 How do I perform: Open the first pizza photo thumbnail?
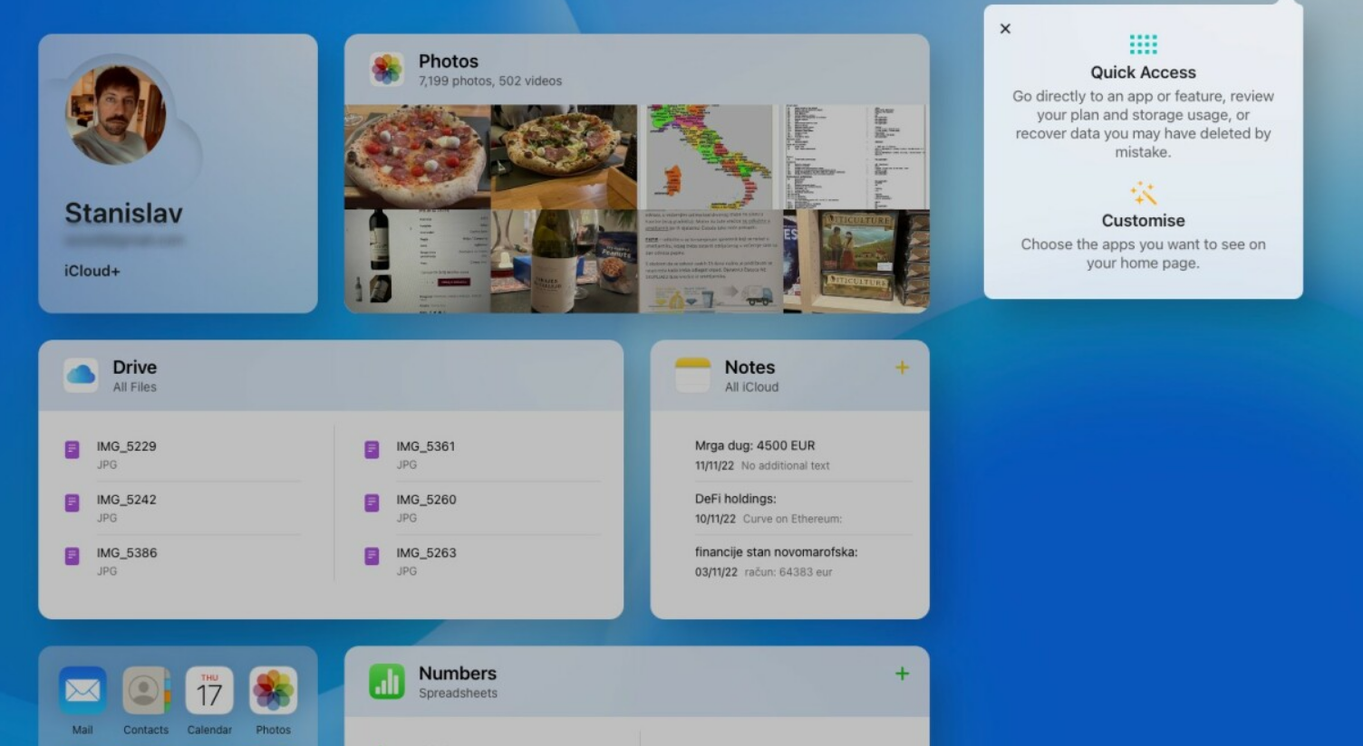417,157
